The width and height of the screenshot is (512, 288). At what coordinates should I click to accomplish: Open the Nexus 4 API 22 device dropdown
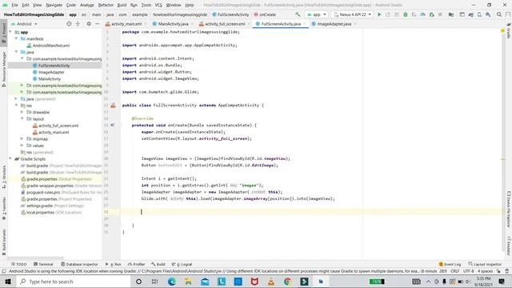click(x=352, y=14)
